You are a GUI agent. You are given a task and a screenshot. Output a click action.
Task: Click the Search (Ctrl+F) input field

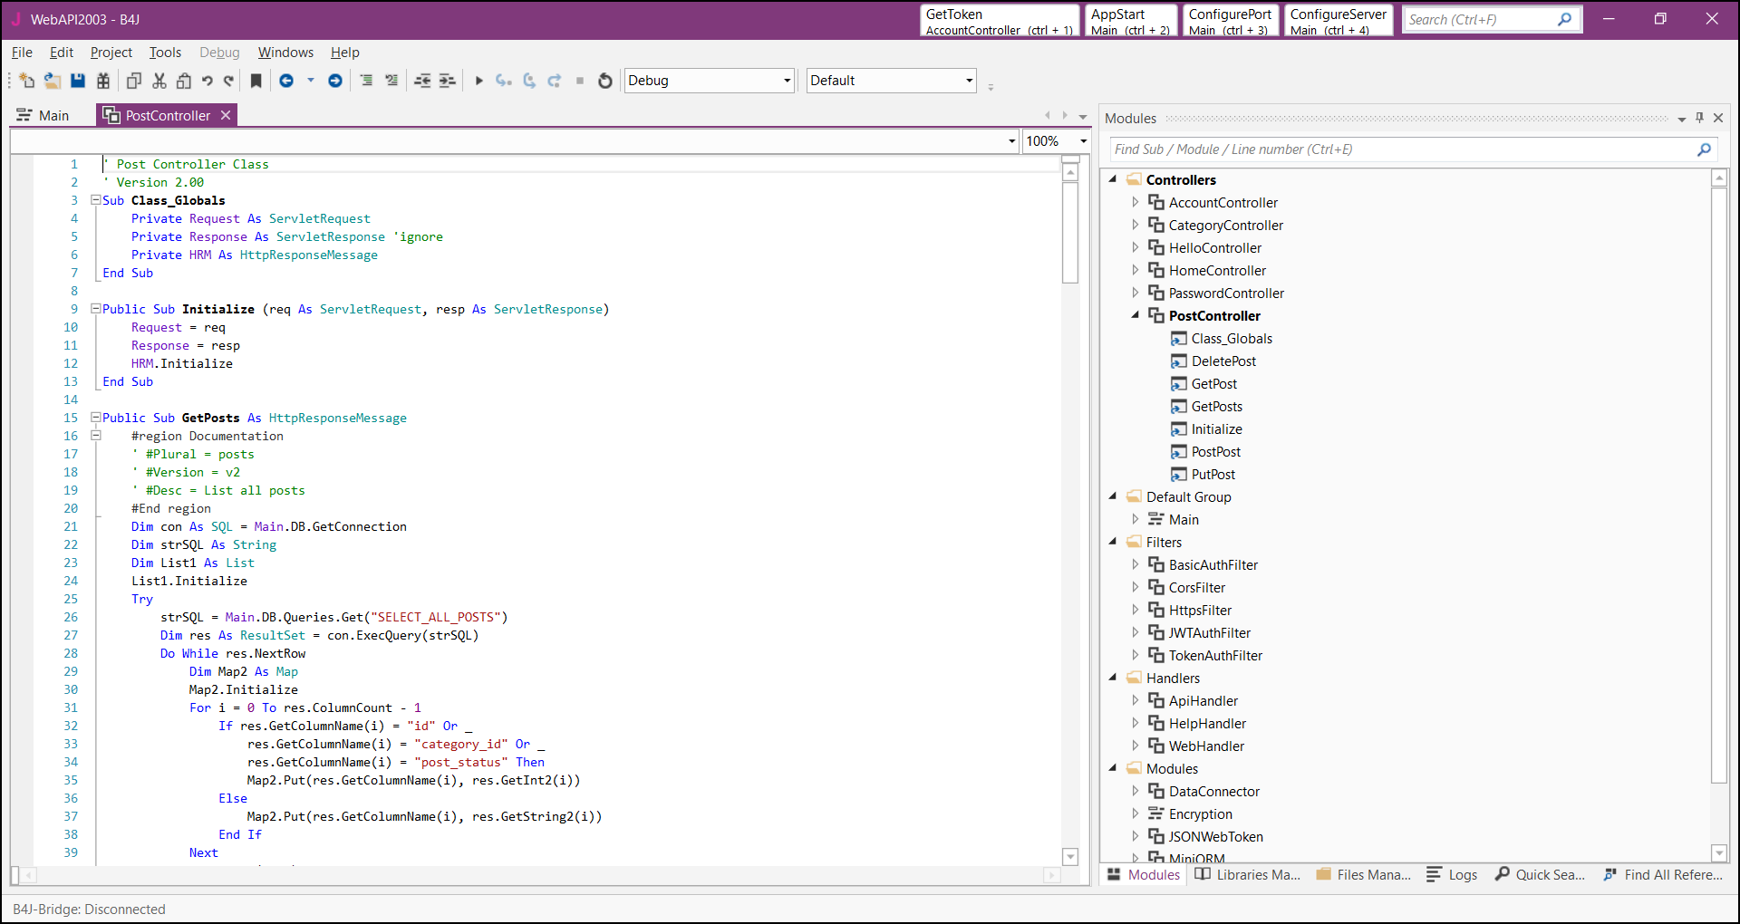[1479, 19]
